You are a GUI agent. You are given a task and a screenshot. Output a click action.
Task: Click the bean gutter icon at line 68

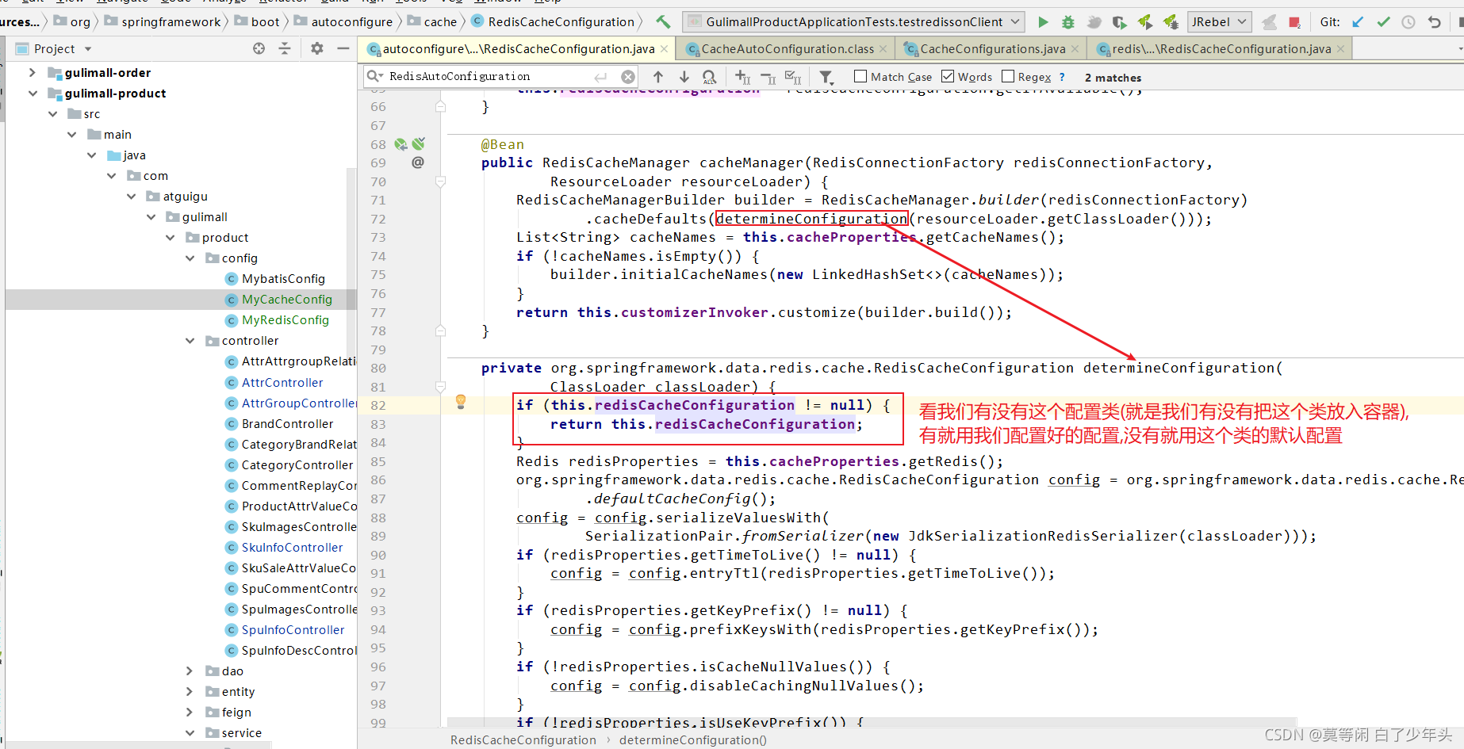[400, 144]
